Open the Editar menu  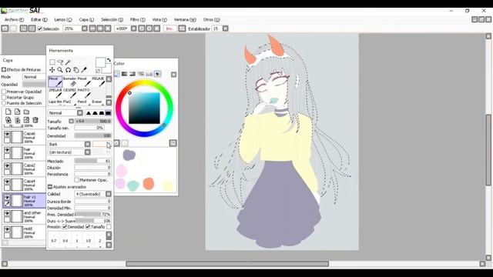[39, 19]
